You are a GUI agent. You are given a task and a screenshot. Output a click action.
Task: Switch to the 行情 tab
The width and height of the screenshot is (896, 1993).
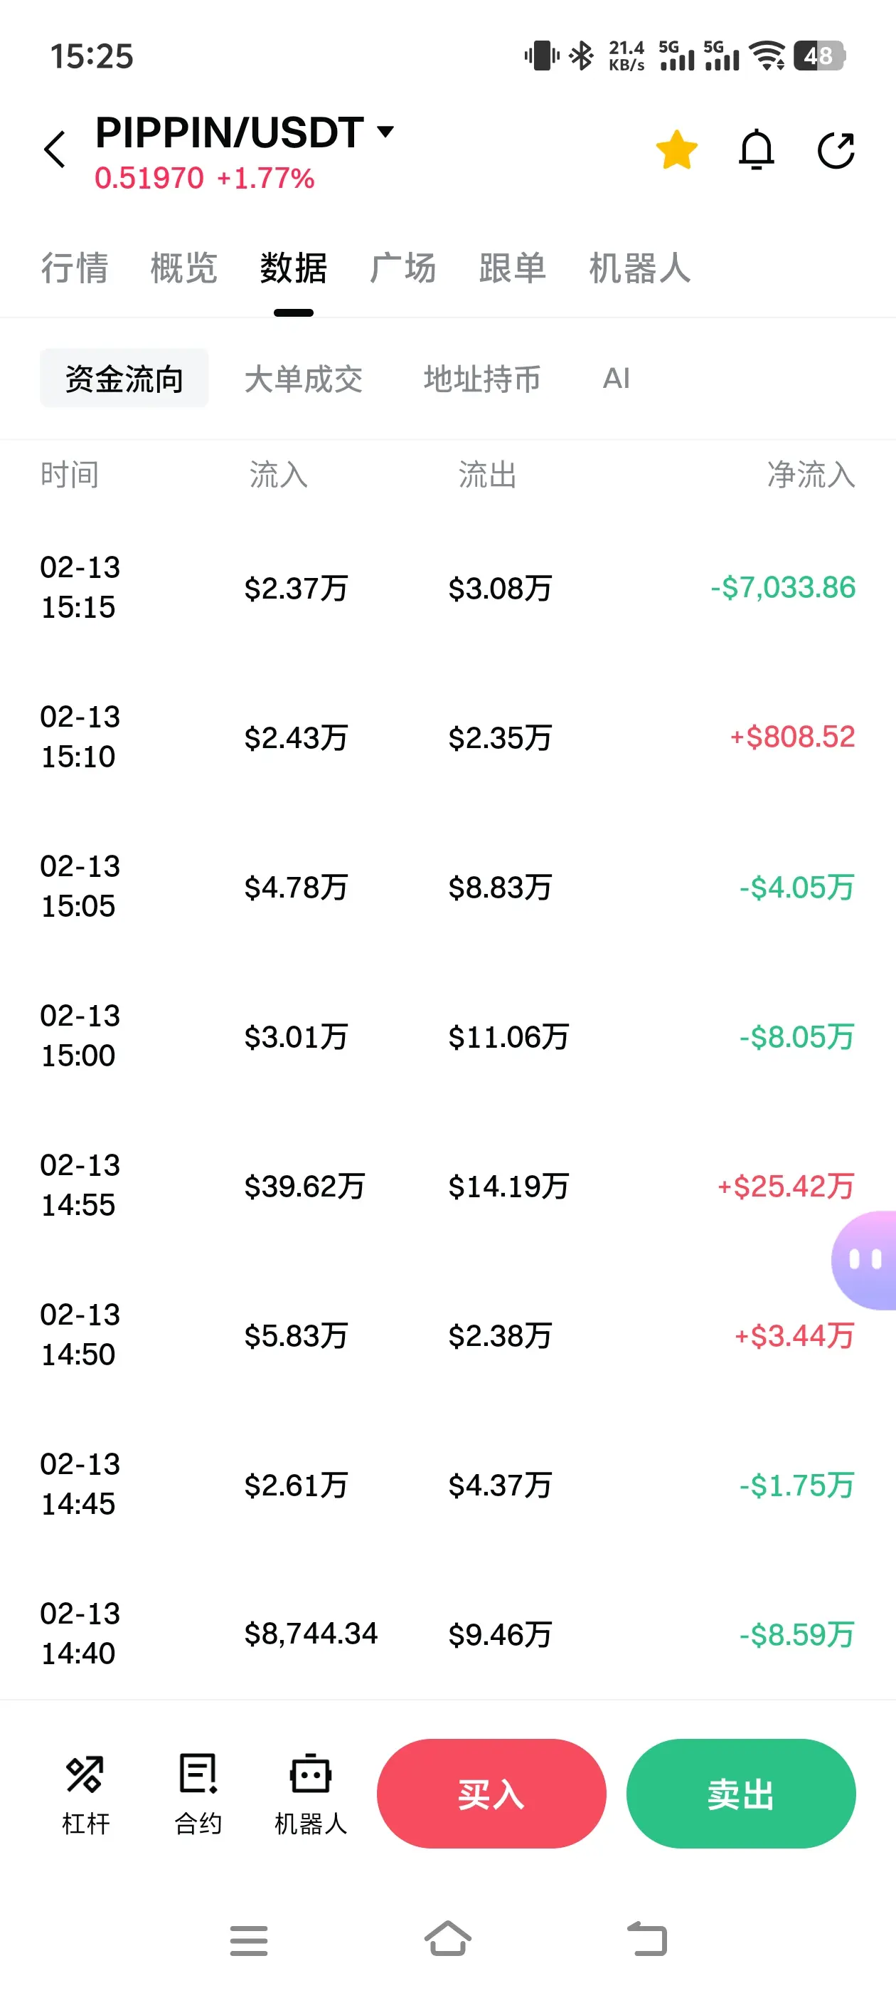74,268
